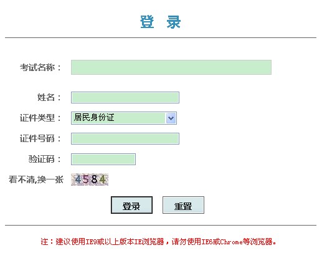Click the 考试名称 input field
This screenshot has width=322, height=253.
click(x=171, y=67)
